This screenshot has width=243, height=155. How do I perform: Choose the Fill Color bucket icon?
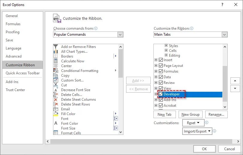pos(55,114)
